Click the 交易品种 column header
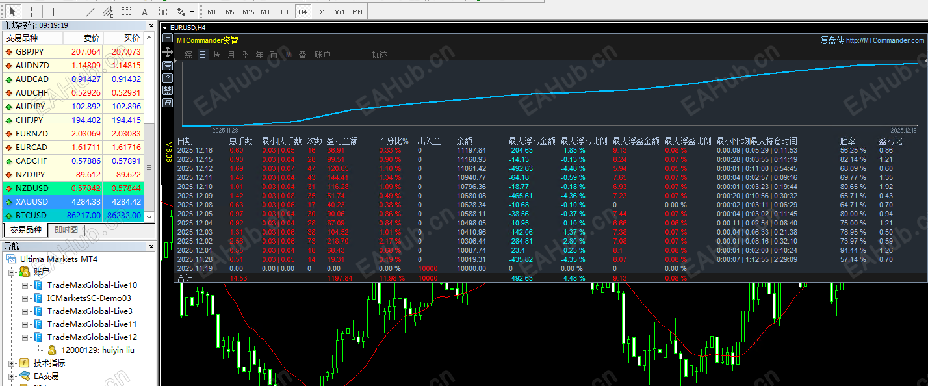 (x=32, y=38)
